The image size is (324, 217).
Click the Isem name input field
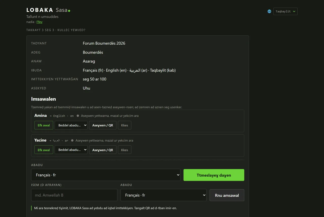pyautogui.click(x=74, y=195)
